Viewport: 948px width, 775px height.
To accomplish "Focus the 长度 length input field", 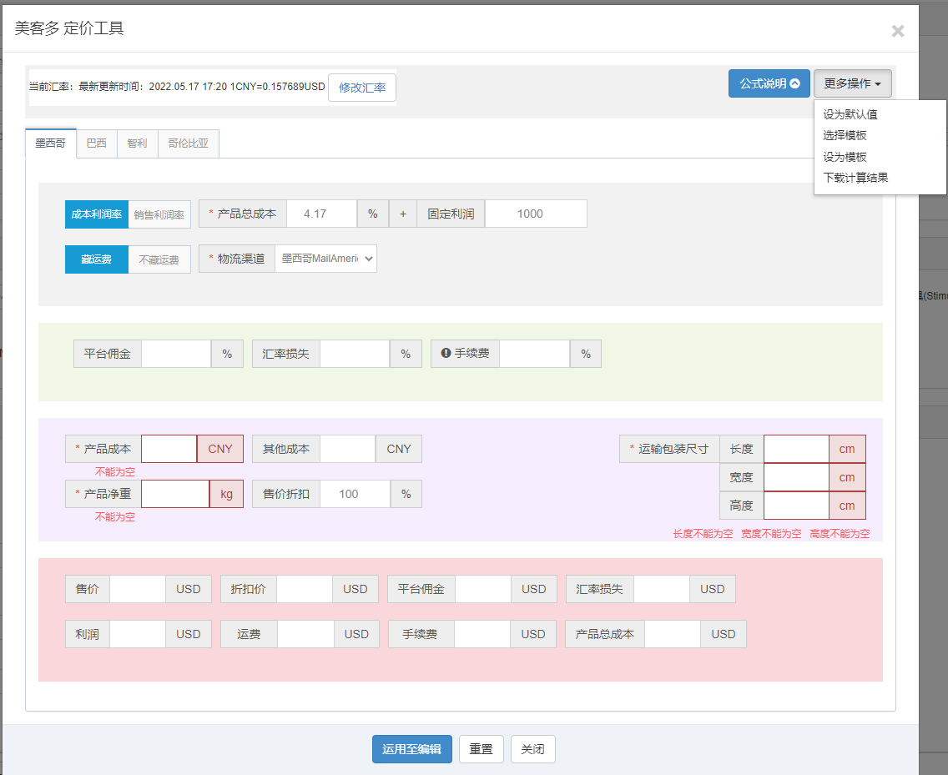I will coord(796,449).
